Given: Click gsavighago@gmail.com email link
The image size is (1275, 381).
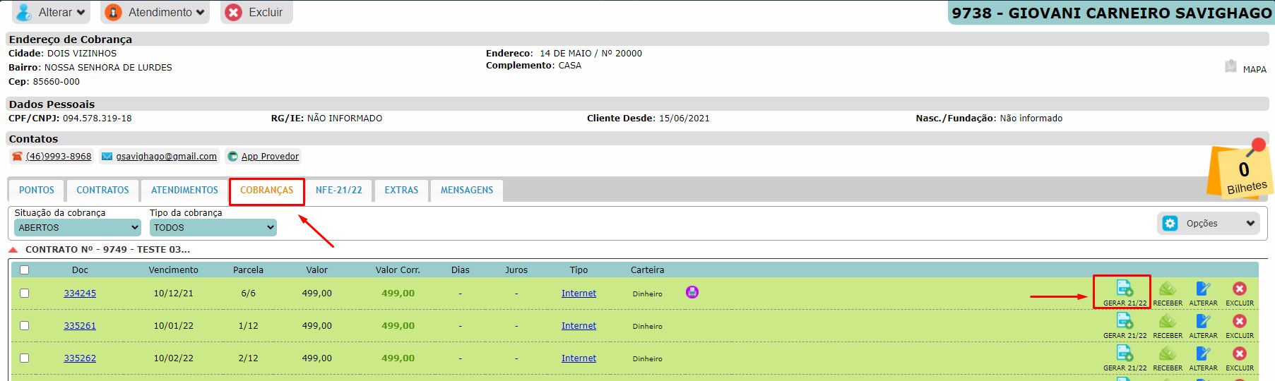Looking at the screenshot, I should 166,156.
